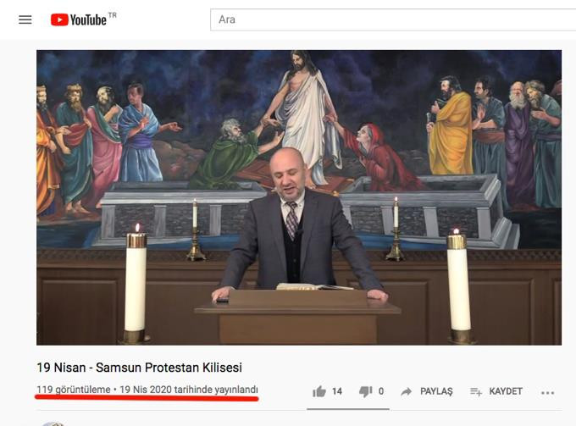Click the like-dislike ratio bar
The image size is (576, 426).
click(348, 409)
